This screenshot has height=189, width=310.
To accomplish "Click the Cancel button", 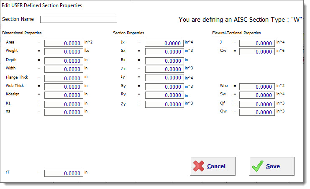I will (213, 166).
